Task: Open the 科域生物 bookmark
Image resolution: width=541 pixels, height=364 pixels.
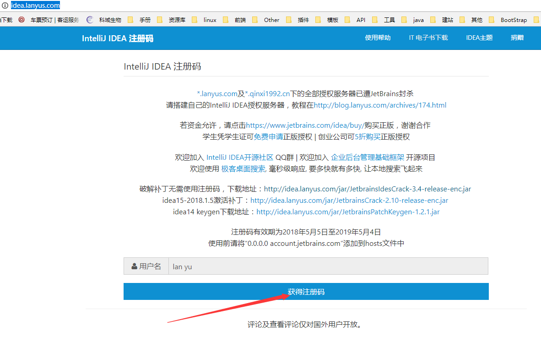Action: (104, 20)
